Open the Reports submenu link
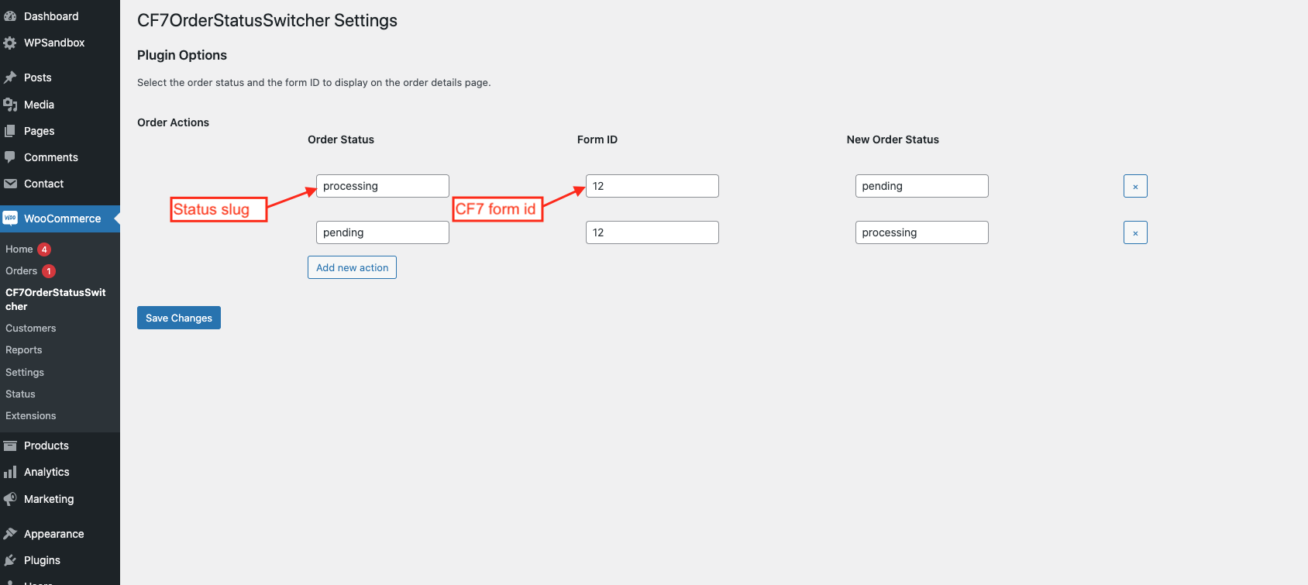The height and width of the screenshot is (585, 1308). point(24,350)
